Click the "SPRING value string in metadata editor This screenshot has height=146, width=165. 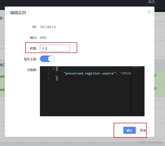[125, 73]
